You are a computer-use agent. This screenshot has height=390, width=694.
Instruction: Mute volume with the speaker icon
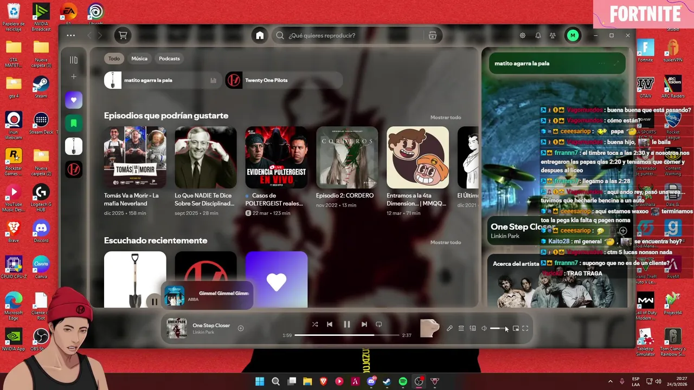pos(484,328)
